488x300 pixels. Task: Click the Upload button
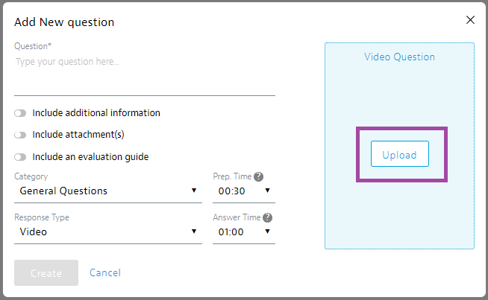coord(399,154)
